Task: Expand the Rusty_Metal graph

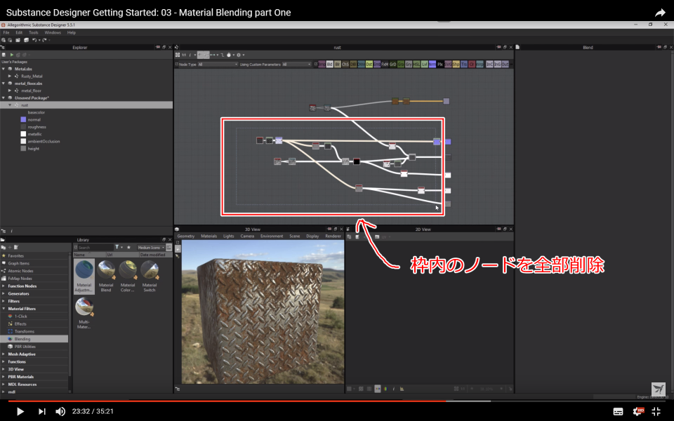Action: 9,76
